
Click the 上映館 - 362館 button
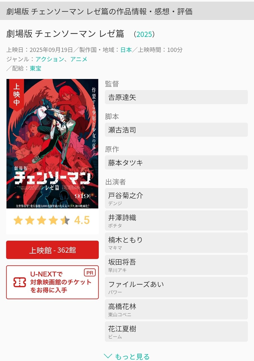tap(52, 250)
